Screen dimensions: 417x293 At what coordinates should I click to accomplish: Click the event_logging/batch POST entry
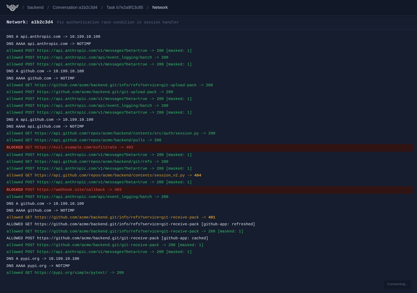point(87,57)
